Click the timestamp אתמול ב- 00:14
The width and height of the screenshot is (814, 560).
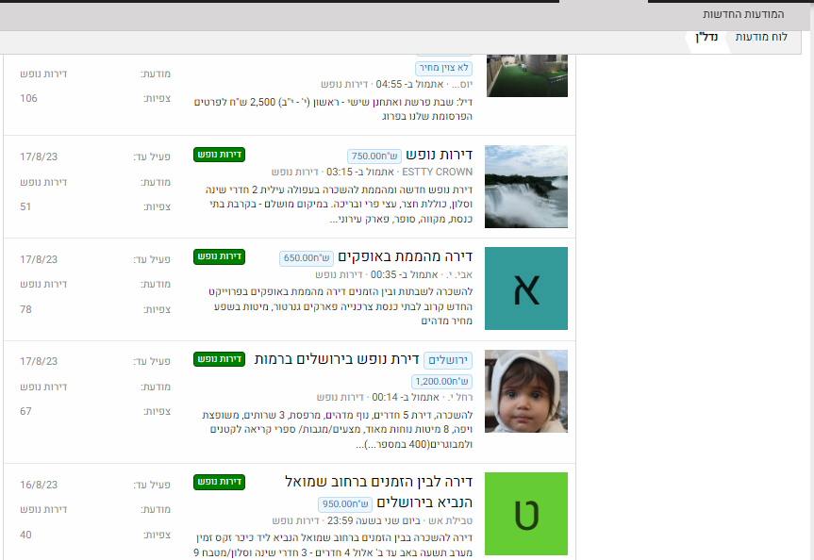pos(406,398)
